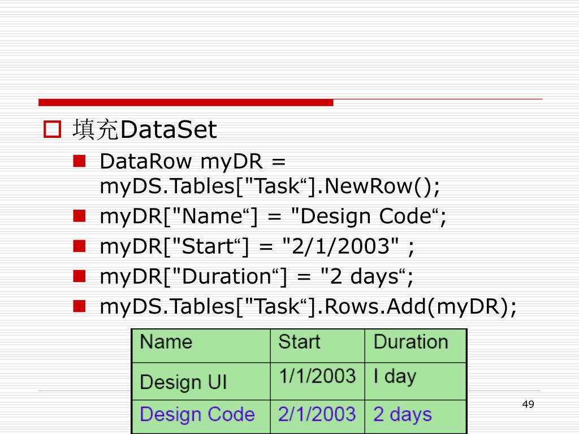
Task: Select the 填充DataSet heading text
Action: tap(144, 131)
